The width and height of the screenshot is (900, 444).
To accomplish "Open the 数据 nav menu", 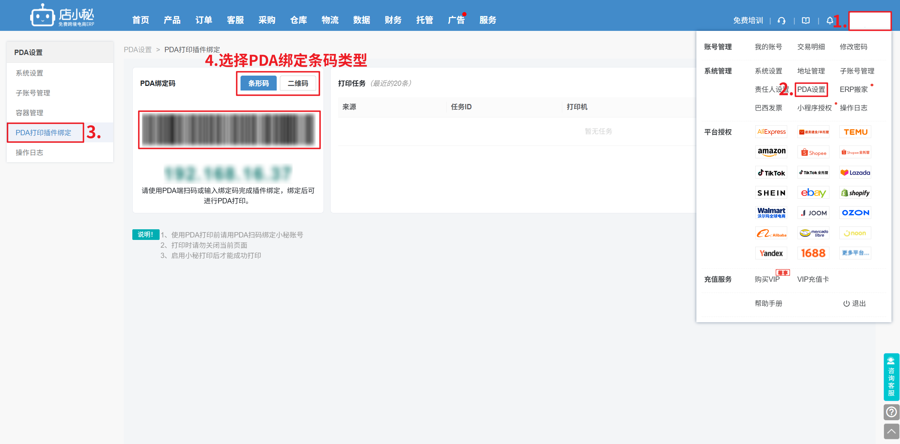I will pos(361,20).
